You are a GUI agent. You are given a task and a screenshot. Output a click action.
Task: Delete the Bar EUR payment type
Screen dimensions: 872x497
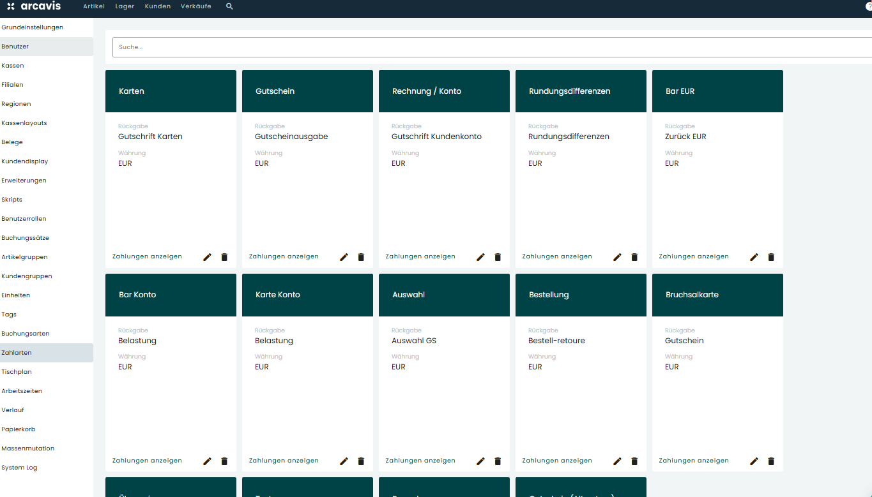(771, 257)
